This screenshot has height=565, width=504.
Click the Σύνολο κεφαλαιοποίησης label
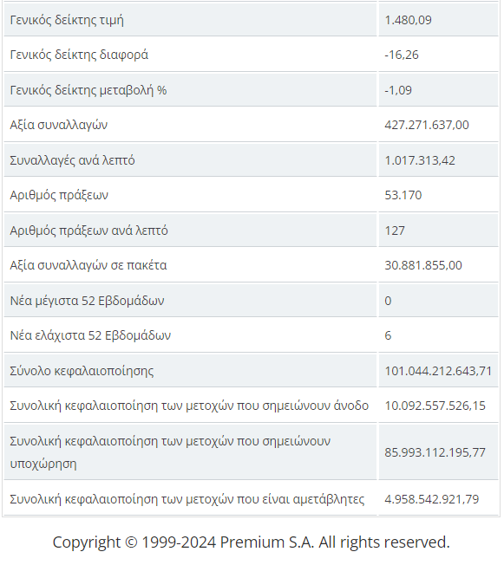pyautogui.click(x=82, y=371)
